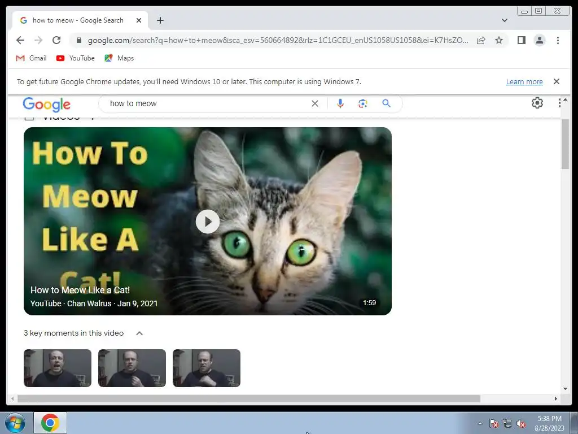Image resolution: width=578 pixels, height=434 pixels.
Task: Search by voice microphone icon
Action: tap(340, 103)
